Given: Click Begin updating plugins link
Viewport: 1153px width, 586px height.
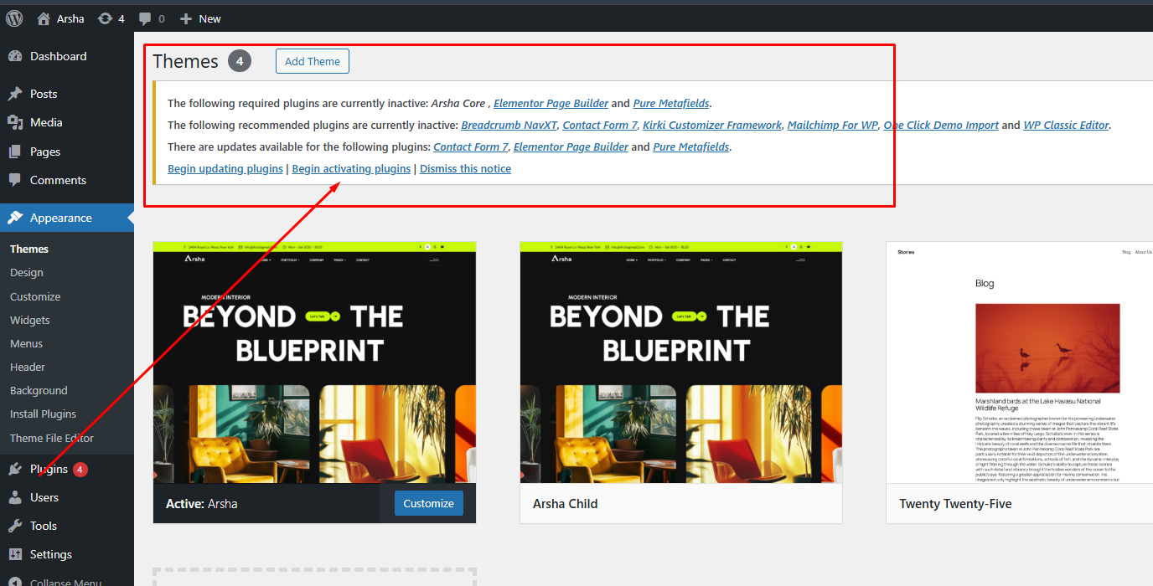Looking at the screenshot, I should point(225,168).
